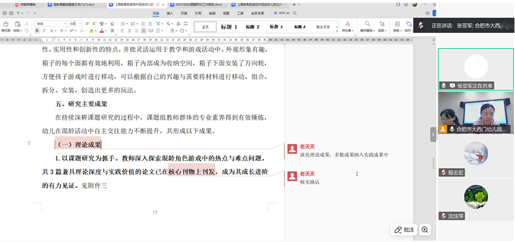Viewport: 515px width, 242px height.
Task: Click the Cut scissors icon
Action: [27, 24]
